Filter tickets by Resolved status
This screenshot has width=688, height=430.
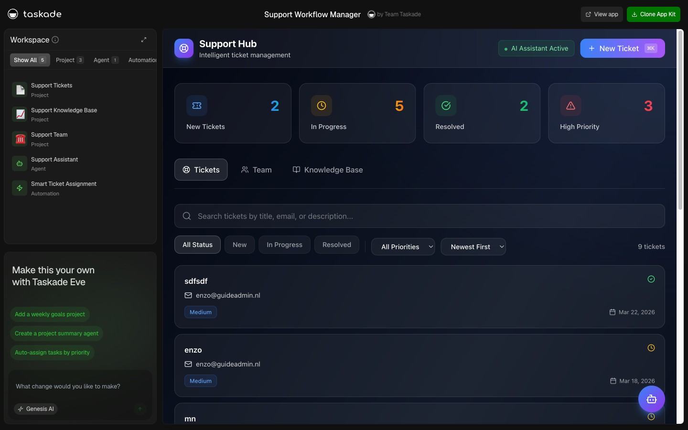coord(337,245)
